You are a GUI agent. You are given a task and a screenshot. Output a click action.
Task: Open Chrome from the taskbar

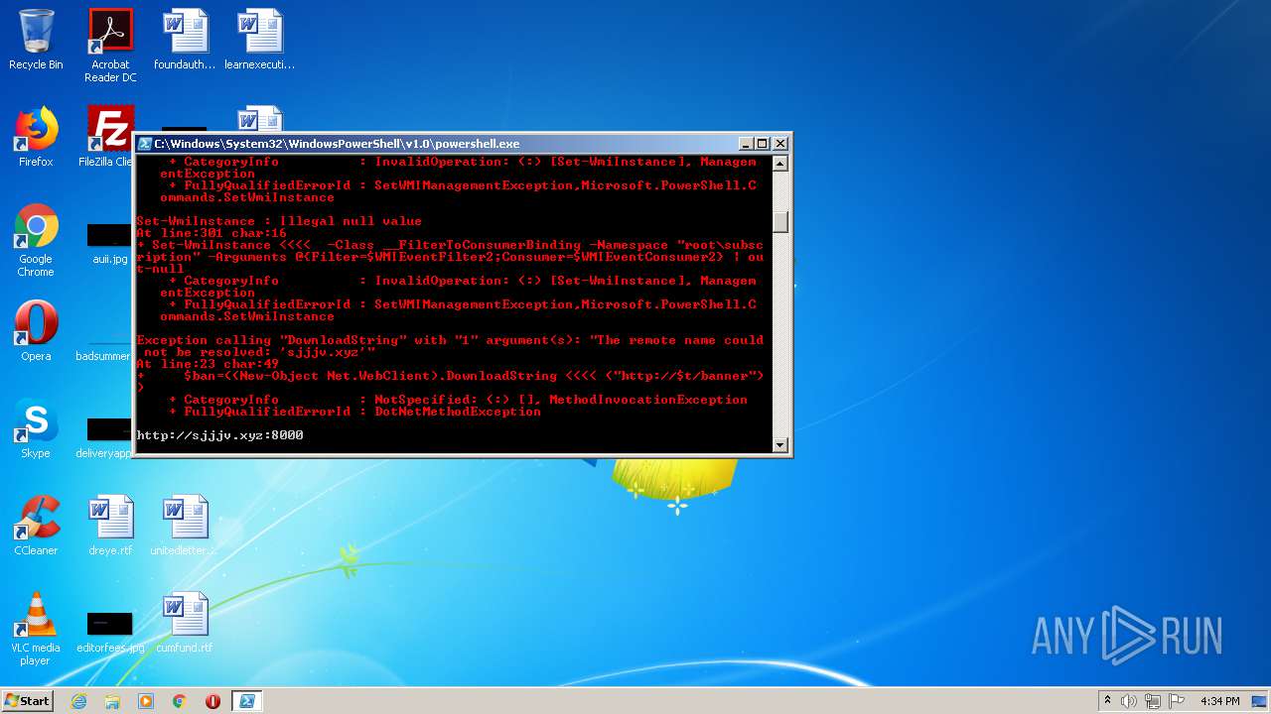180,701
